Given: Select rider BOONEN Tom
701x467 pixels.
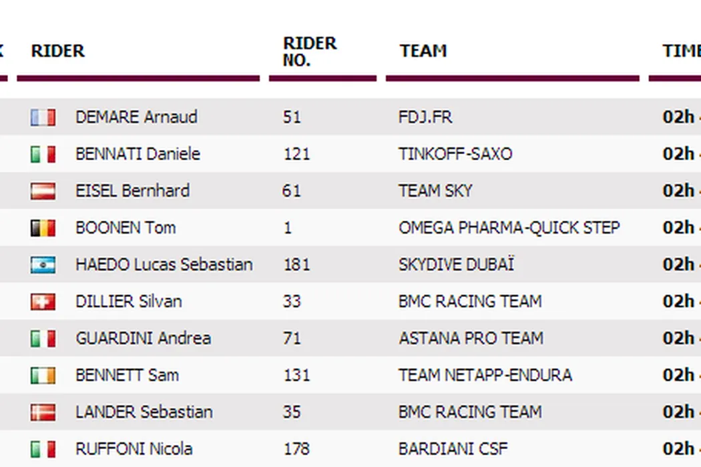Looking at the screenshot, I should pos(126,227).
